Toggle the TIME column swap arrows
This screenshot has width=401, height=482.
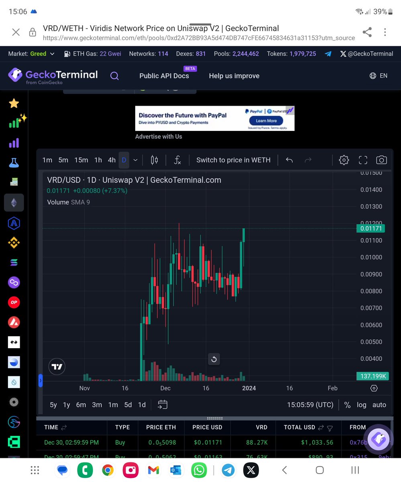coord(64,427)
